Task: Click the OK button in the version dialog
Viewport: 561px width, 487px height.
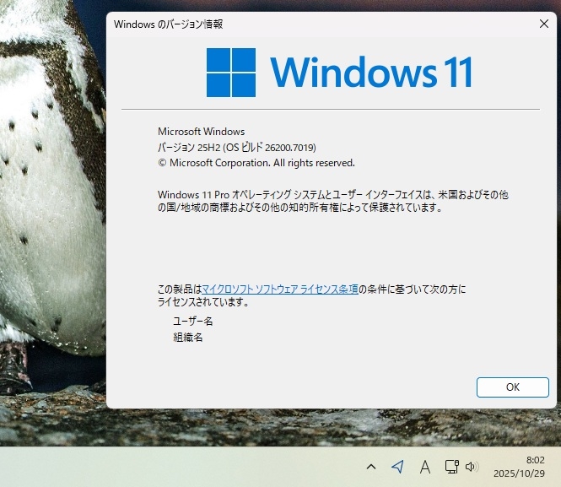Action: 512,387
